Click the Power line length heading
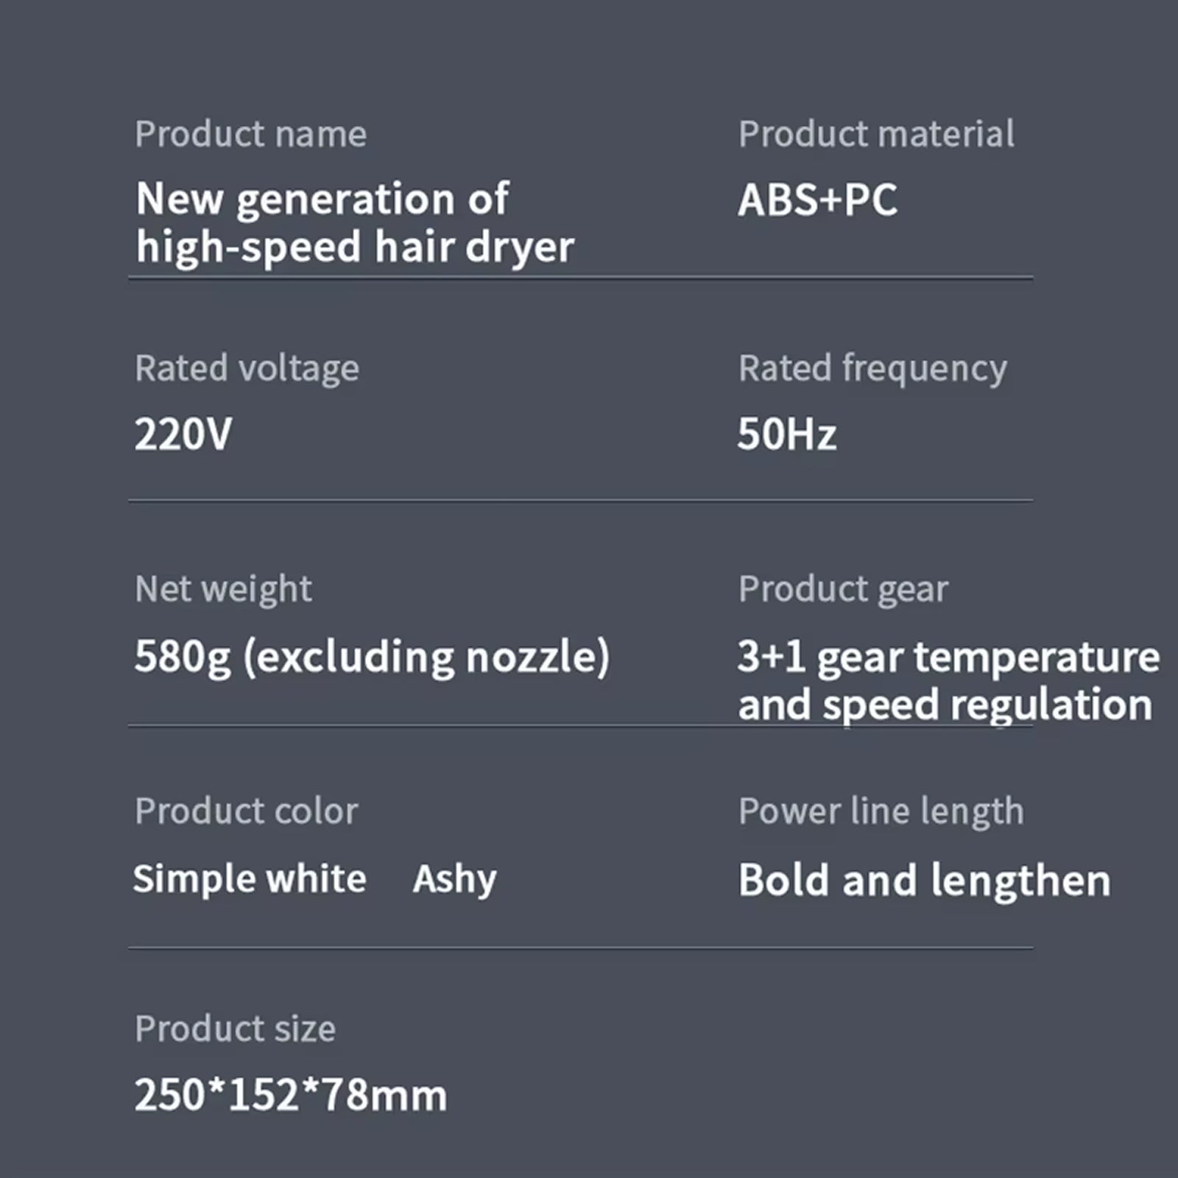 pos(881,811)
